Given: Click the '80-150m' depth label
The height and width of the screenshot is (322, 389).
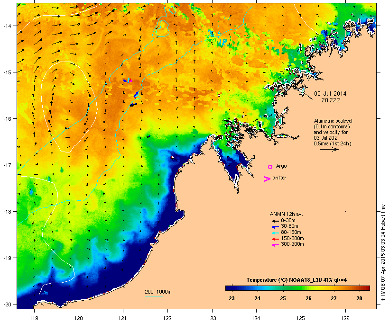Looking at the screenshot, I should pos(291,233).
